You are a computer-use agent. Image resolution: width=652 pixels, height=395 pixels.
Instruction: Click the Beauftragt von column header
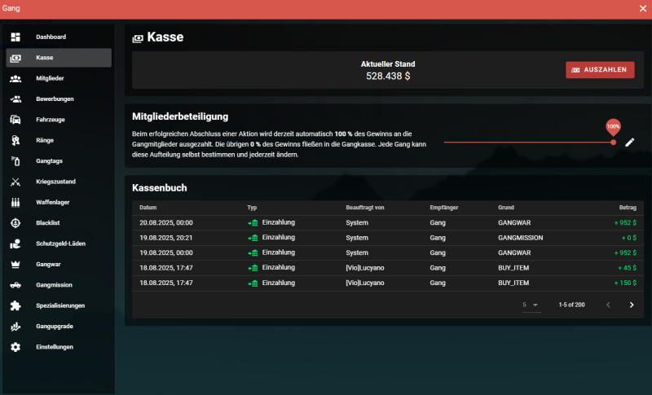[365, 207]
